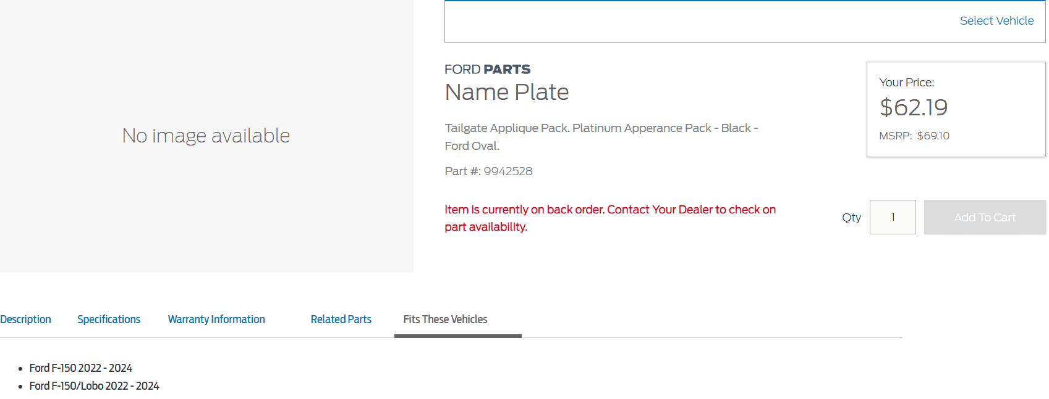Screen dimensions: 1049x399
Task: Click the empty vehicle selection box area
Action: click(x=680, y=22)
